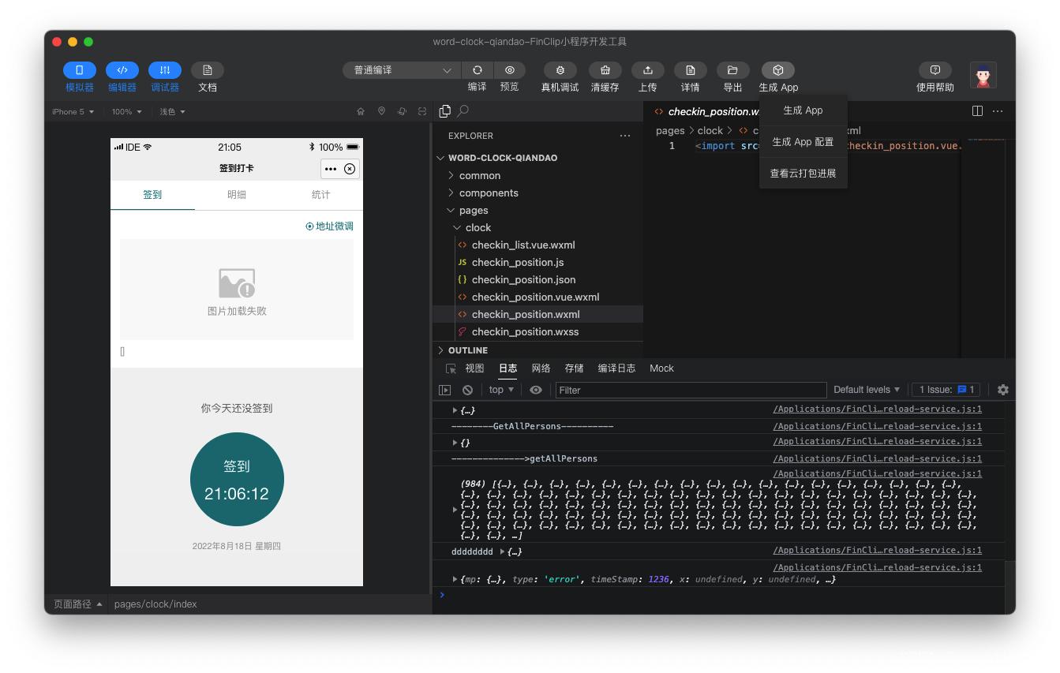Toggle the 模拟器 simulator panel button
The image size is (1060, 673).
80,70
